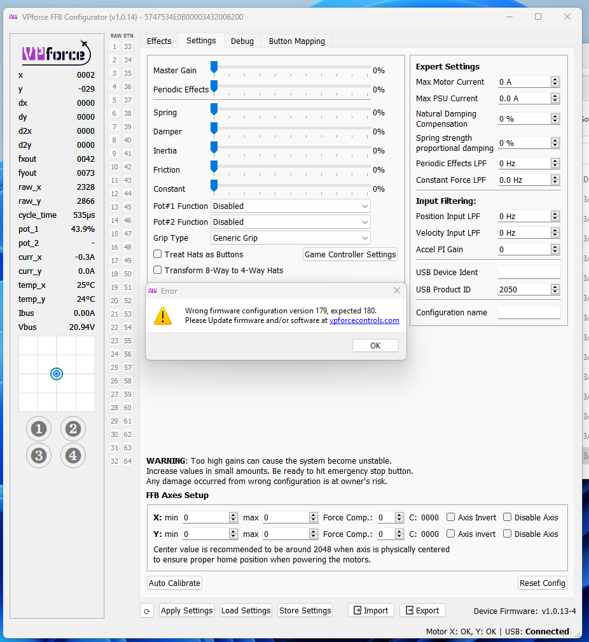Click round button indicator 2
589x642 pixels.
pos(73,429)
